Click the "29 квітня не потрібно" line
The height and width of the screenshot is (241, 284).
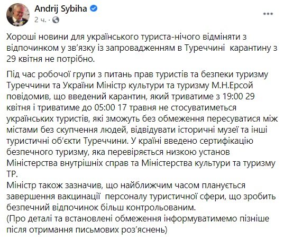tap(51, 59)
